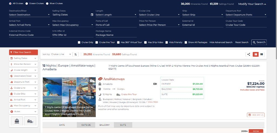
Task: Expand Cruise length sidebar filter
Action: [24, 70]
